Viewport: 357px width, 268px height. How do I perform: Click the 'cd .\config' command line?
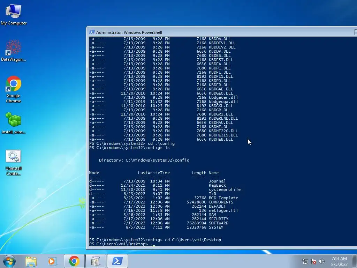(x=161, y=143)
